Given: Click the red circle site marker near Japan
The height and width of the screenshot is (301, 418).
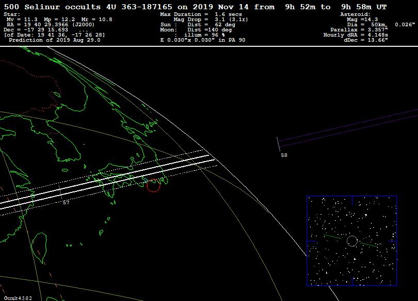Looking at the screenshot, I should tap(153, 185).
